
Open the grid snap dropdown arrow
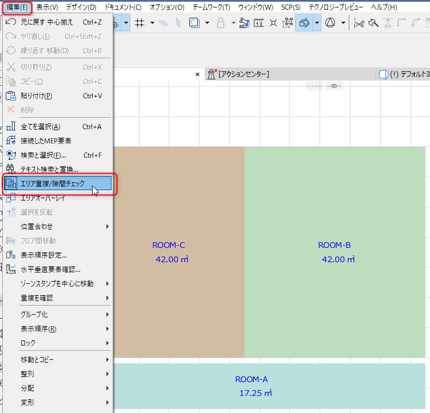tap(152, 23)
